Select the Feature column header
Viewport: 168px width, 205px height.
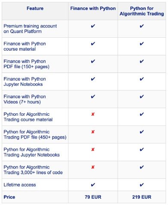click(x=35, y=9)
